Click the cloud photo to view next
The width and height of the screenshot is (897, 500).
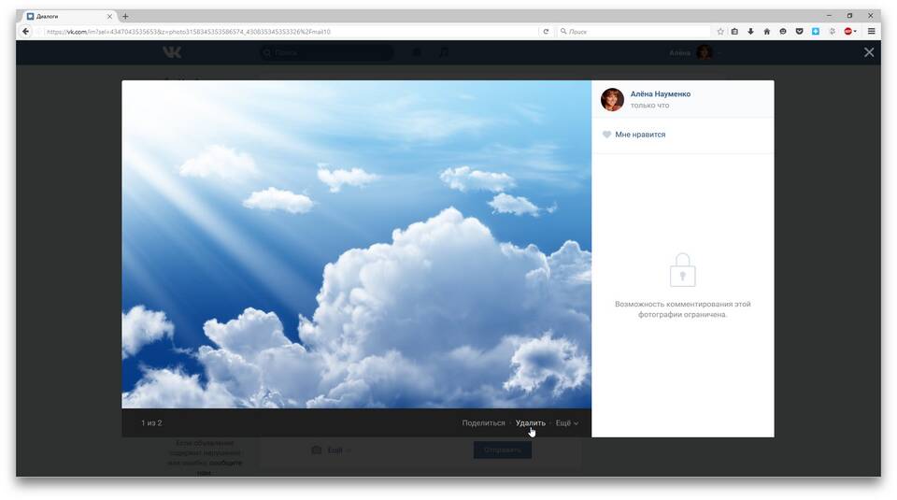pyautogui.click(x=356, y=244)
